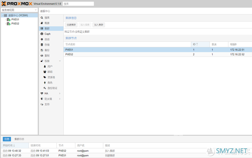Image resolution: width=252 pixels, height=158 pixels.
Task: Select the 存储 menu item
Action: point(51,45)
